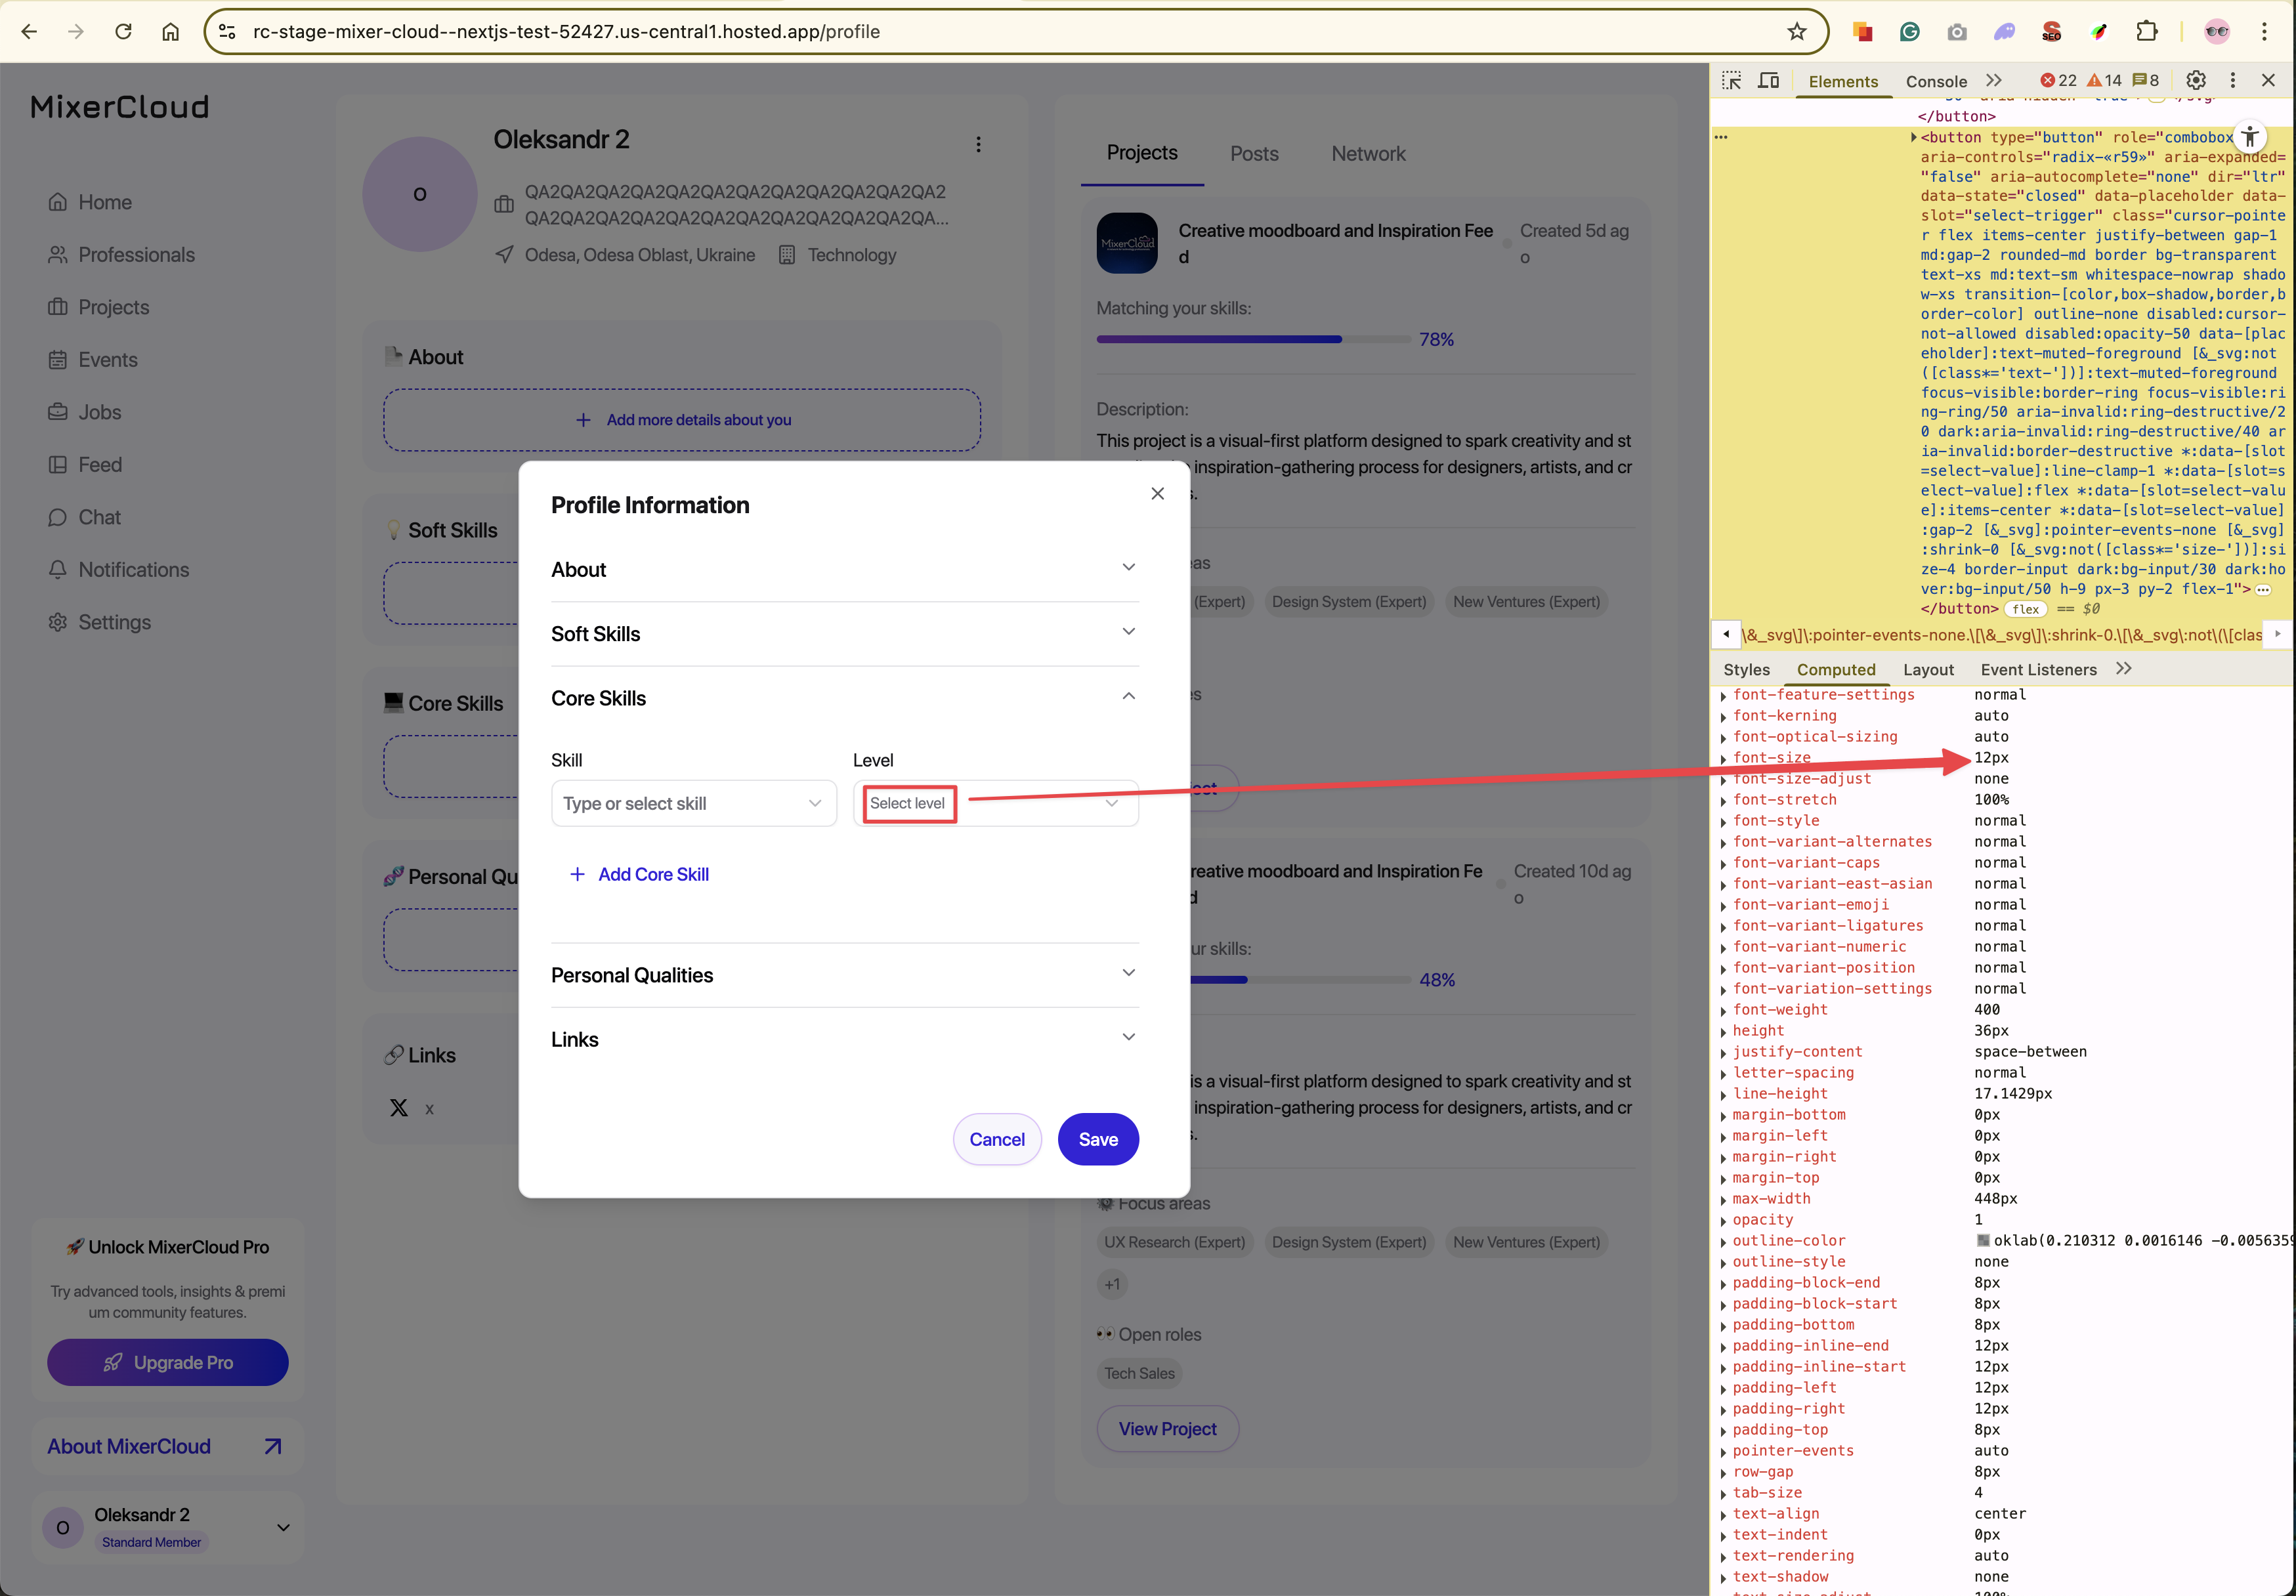Expand the font-size computed property
The height and width of the screenshot is (1596, 2296).
pos(1723,759)
